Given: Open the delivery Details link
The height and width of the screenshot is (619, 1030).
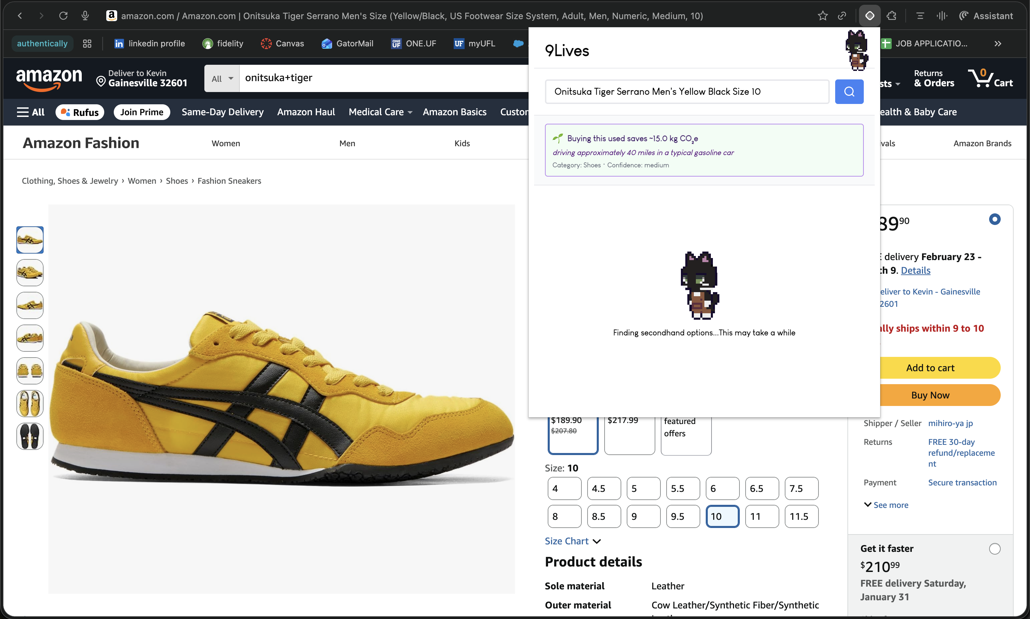Looking at the screenshot, I should [915, 270].
